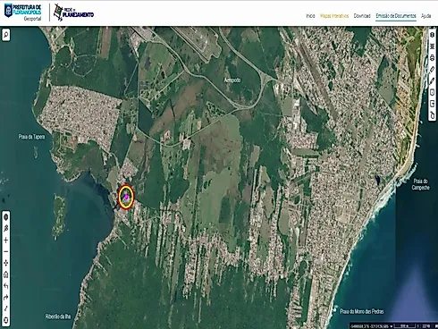Select the locate pin tool below the globe
The image size is (438, 329).
coord(5,229)
